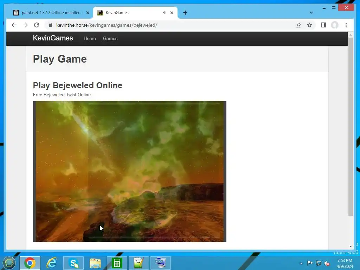Launch Internet Explorer from taskbar
The height and width of the screenshot is (270, 360).
(52, 263)
